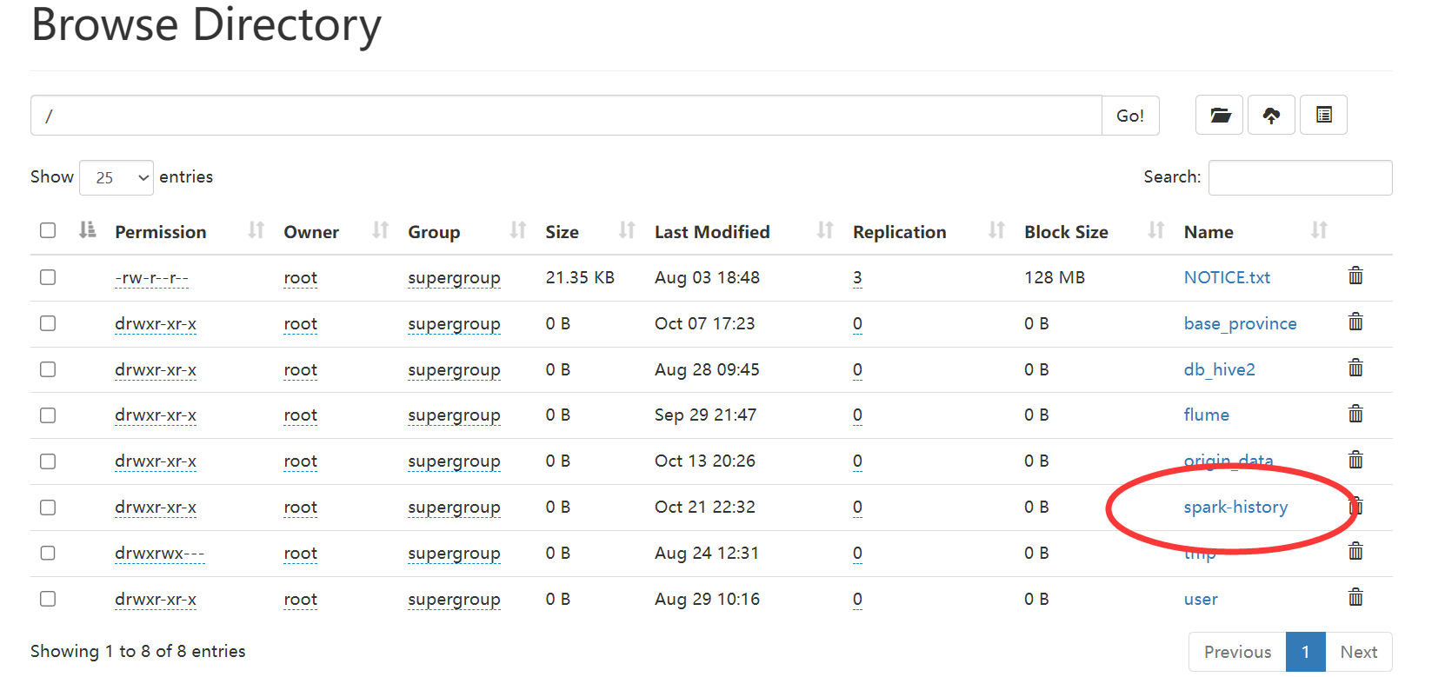The image size is (1445, 677).
Task: Check the spark-history row checkbox
Action: (48, 508)
